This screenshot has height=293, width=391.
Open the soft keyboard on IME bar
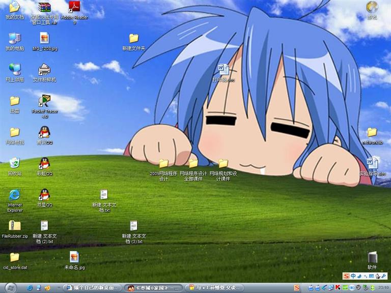[372, 276]
